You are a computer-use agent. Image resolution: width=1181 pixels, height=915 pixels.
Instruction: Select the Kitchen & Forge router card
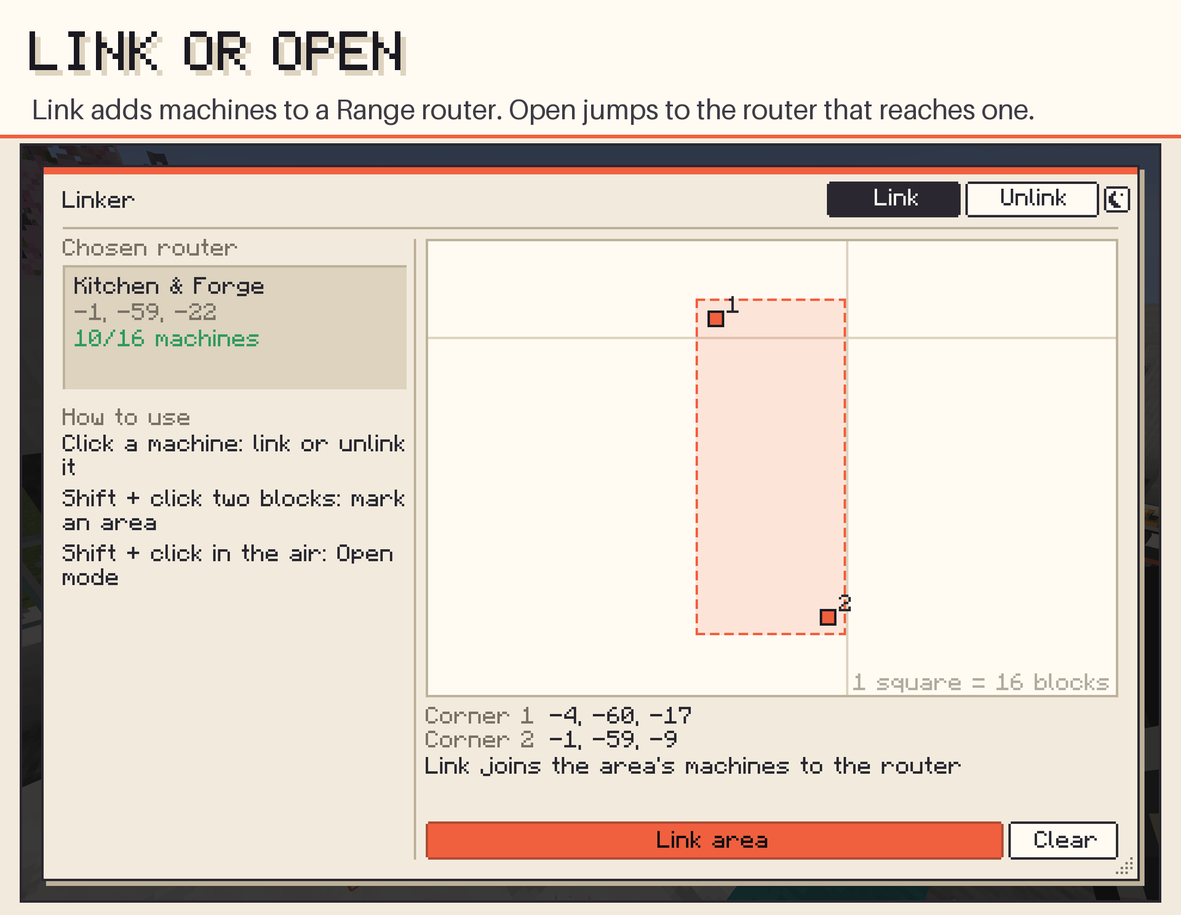[x=234, y=327]
